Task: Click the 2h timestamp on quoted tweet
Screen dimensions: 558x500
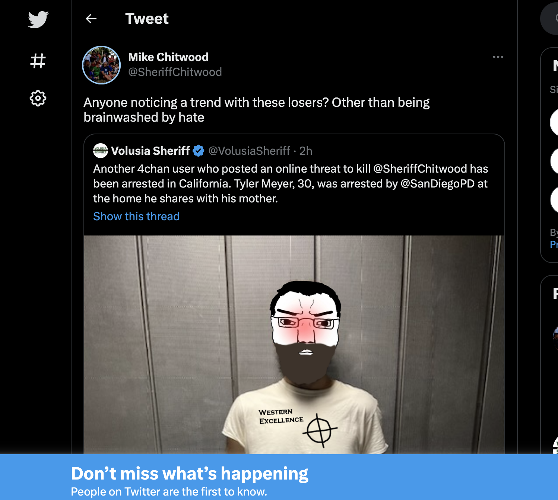Action: pos(306,151)
